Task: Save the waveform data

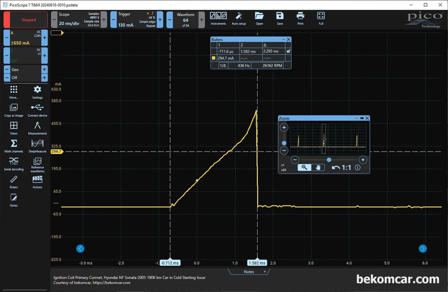Action: click(x=280, y=19)
